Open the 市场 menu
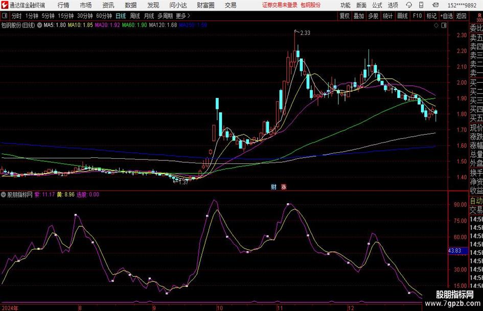Viewport: 483px width, 311px height. pyautogui.click(x=86, y=5)
